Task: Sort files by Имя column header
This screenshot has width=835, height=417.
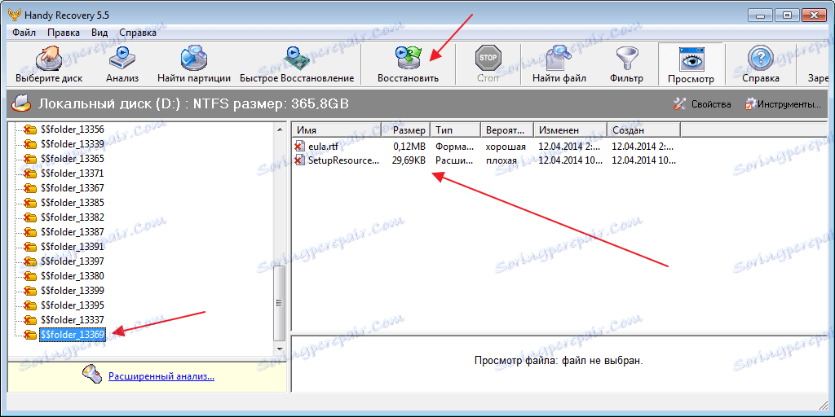Action: [x=337, y=130]
